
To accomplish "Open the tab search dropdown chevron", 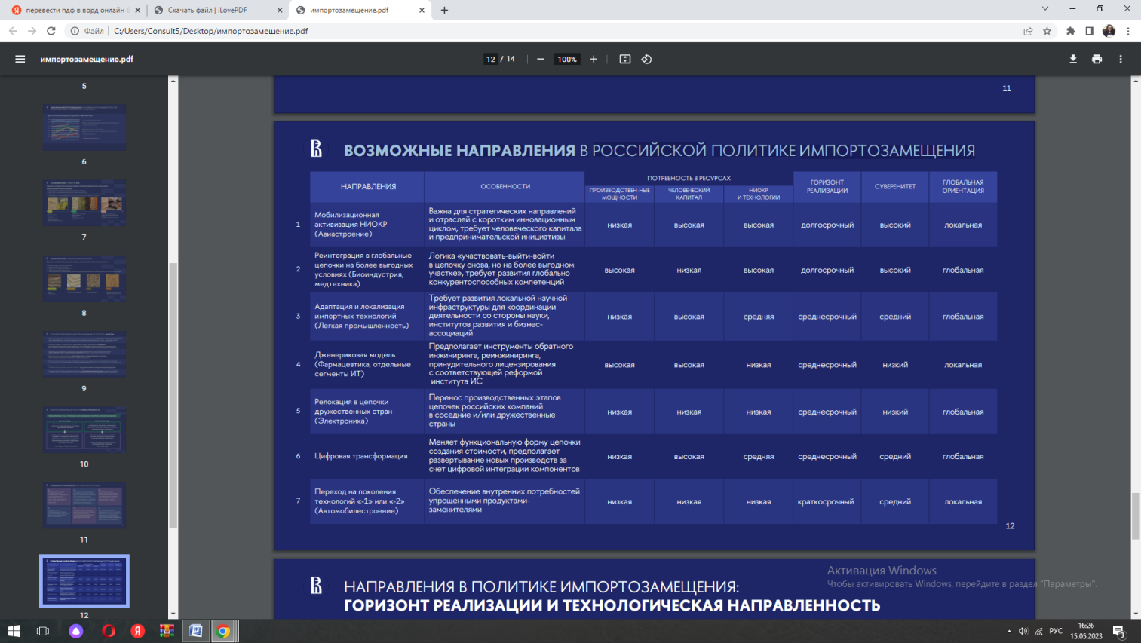I will tap(1044, 9).
